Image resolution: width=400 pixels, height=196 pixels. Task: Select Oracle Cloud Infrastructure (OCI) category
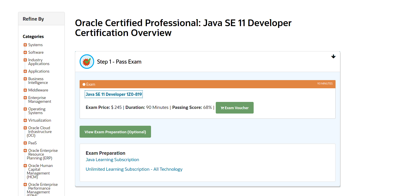[x=39, y=132]
